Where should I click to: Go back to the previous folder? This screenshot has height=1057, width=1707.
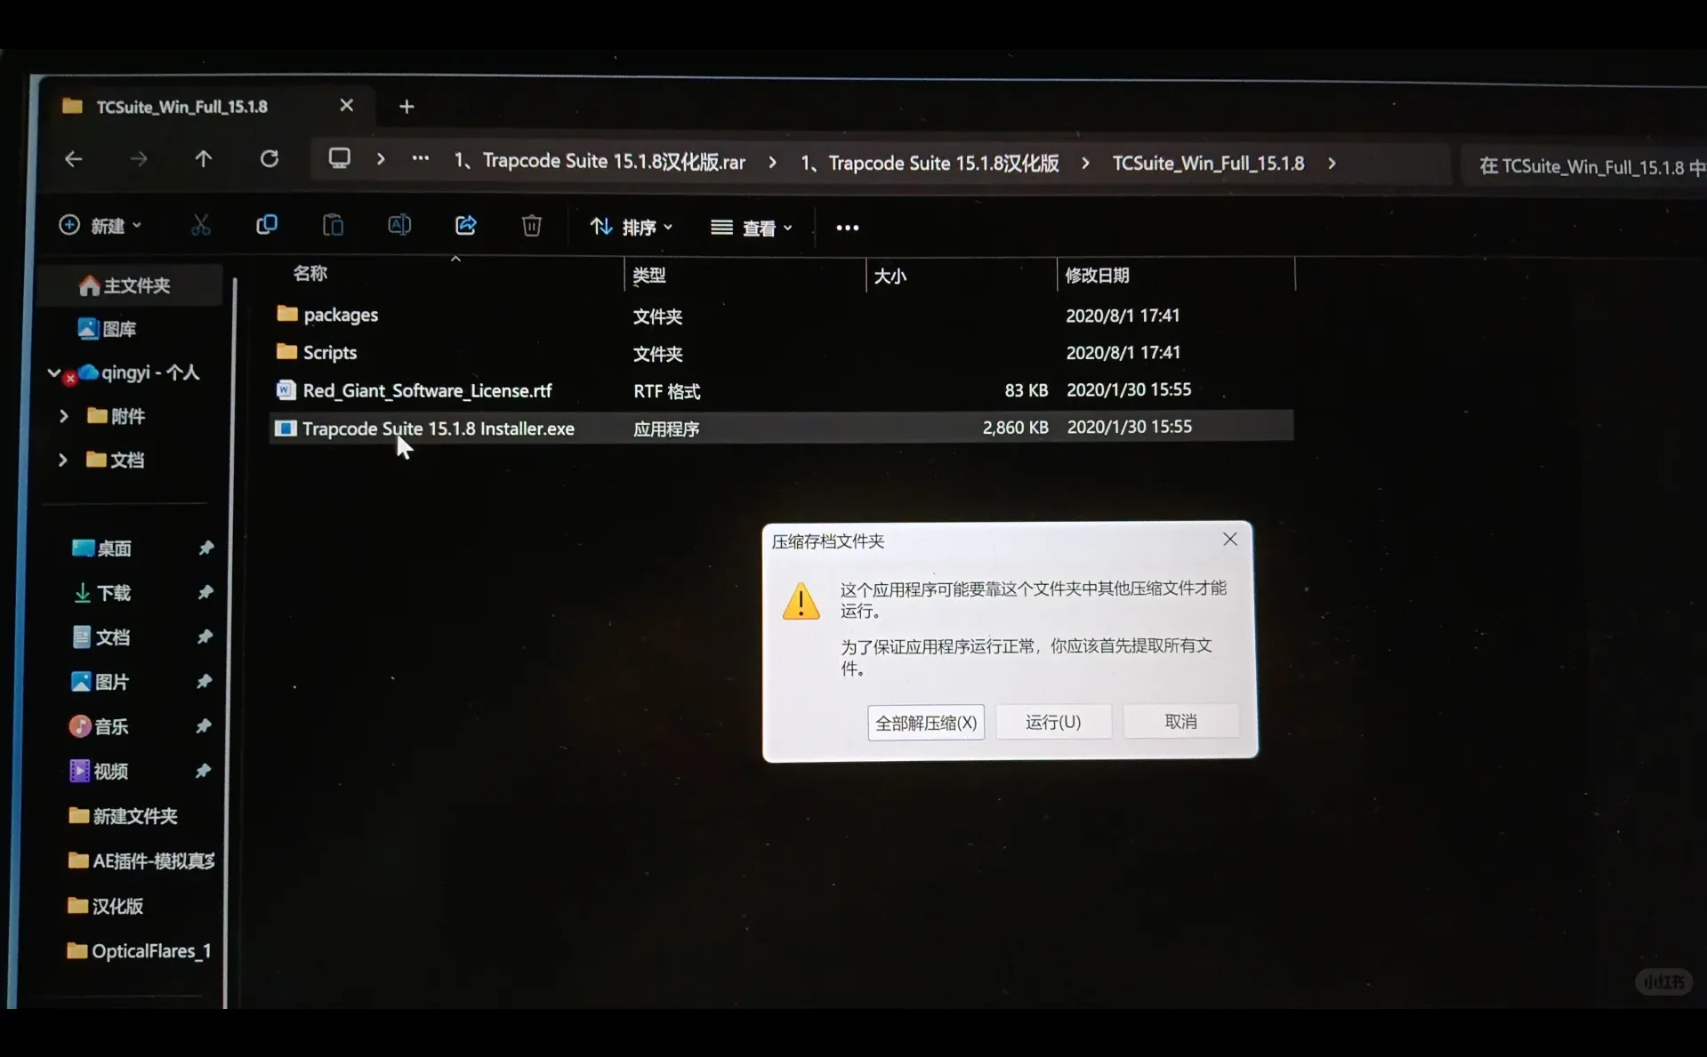pyautogui.click(x=74, y=159)
